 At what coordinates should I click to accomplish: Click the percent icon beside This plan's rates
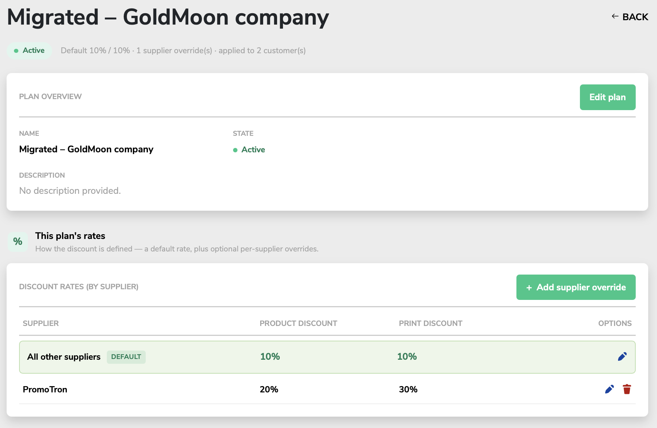[18, 242]
